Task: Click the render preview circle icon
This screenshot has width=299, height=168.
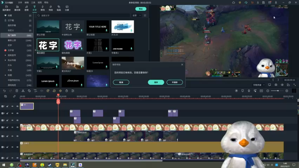Action: (236, 91)
